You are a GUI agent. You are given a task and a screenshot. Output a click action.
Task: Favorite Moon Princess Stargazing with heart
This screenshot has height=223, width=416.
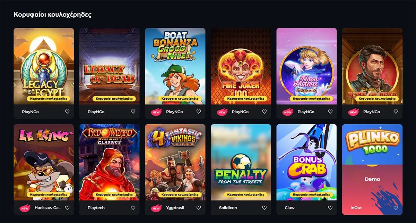coord(330,112)
